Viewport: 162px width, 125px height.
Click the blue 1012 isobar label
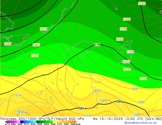click(x=20, y=112)
